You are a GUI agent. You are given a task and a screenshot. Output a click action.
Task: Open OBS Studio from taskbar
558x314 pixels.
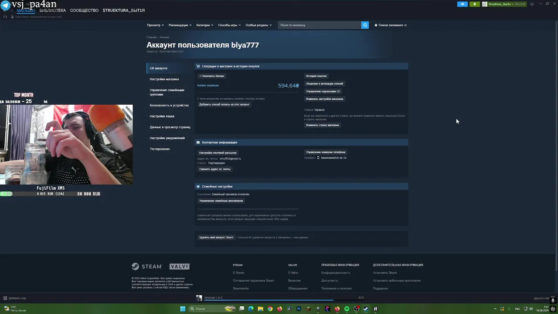[x=356, y=309]
